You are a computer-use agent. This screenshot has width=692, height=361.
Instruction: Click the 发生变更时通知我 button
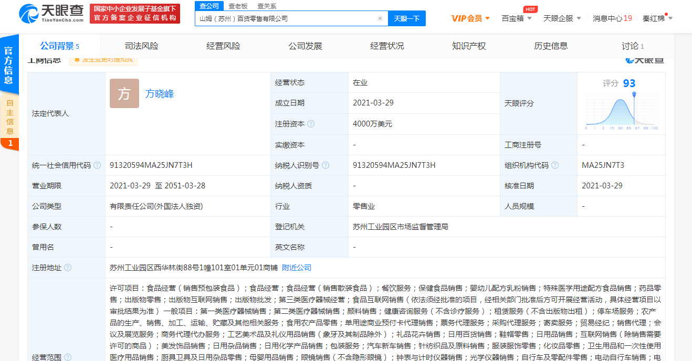[x=103, y=60]
